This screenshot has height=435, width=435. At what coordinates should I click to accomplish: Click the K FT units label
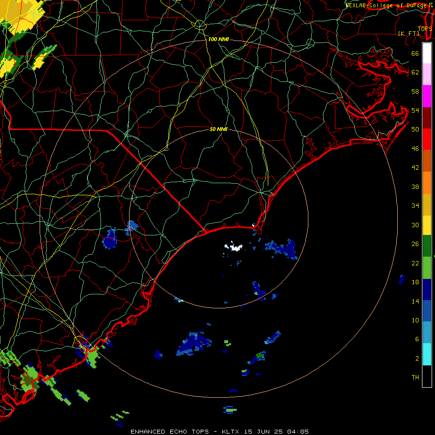pyautogui.click(x=408, y=34)
